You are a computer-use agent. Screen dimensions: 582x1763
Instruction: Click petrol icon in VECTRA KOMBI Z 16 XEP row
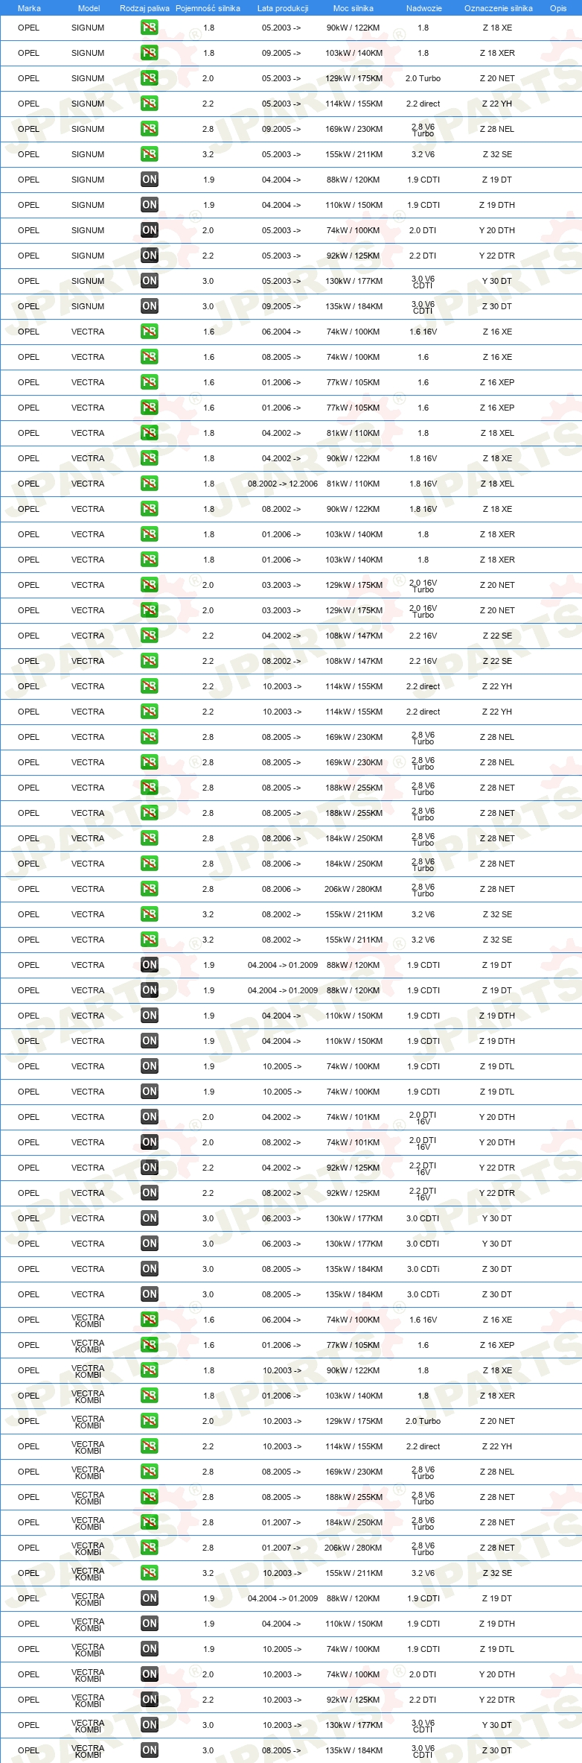point(150,1345)
